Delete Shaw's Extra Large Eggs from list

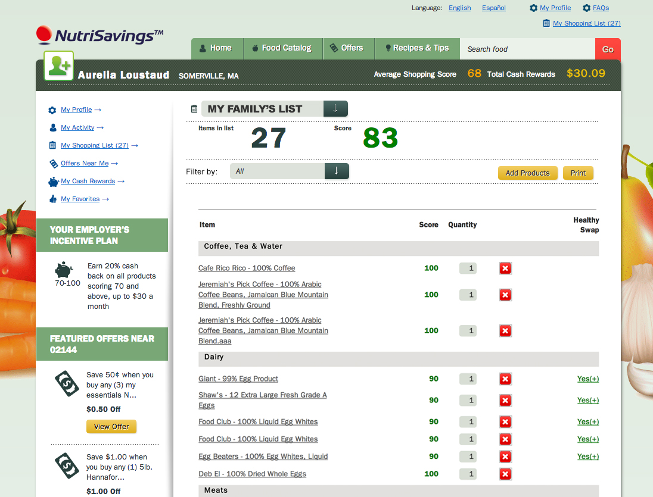pos(505,401)
